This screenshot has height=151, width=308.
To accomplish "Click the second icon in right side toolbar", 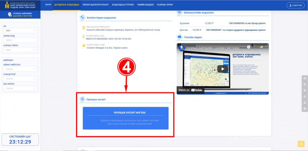I will (x=305, y=85).
